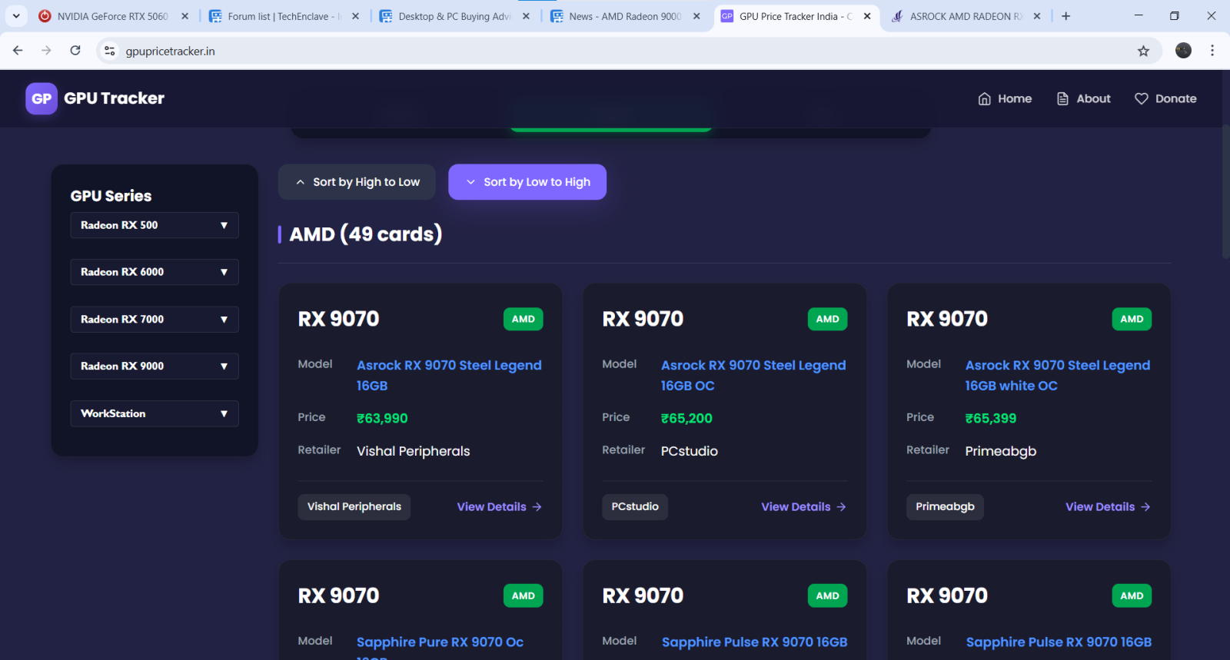Expand Radeon RX 9000 series dropdown

point(155,366)
